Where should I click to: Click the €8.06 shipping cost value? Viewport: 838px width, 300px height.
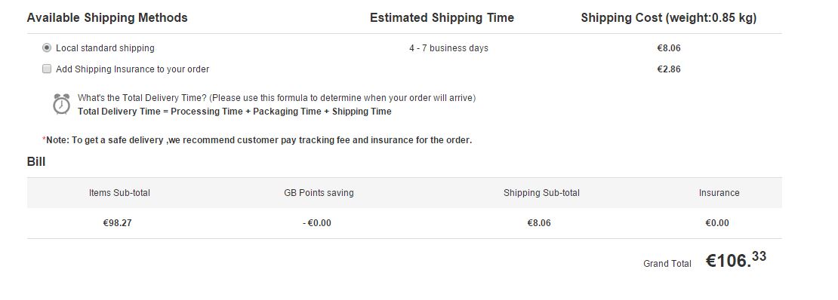pyautogui.click(x=669, y=48)
